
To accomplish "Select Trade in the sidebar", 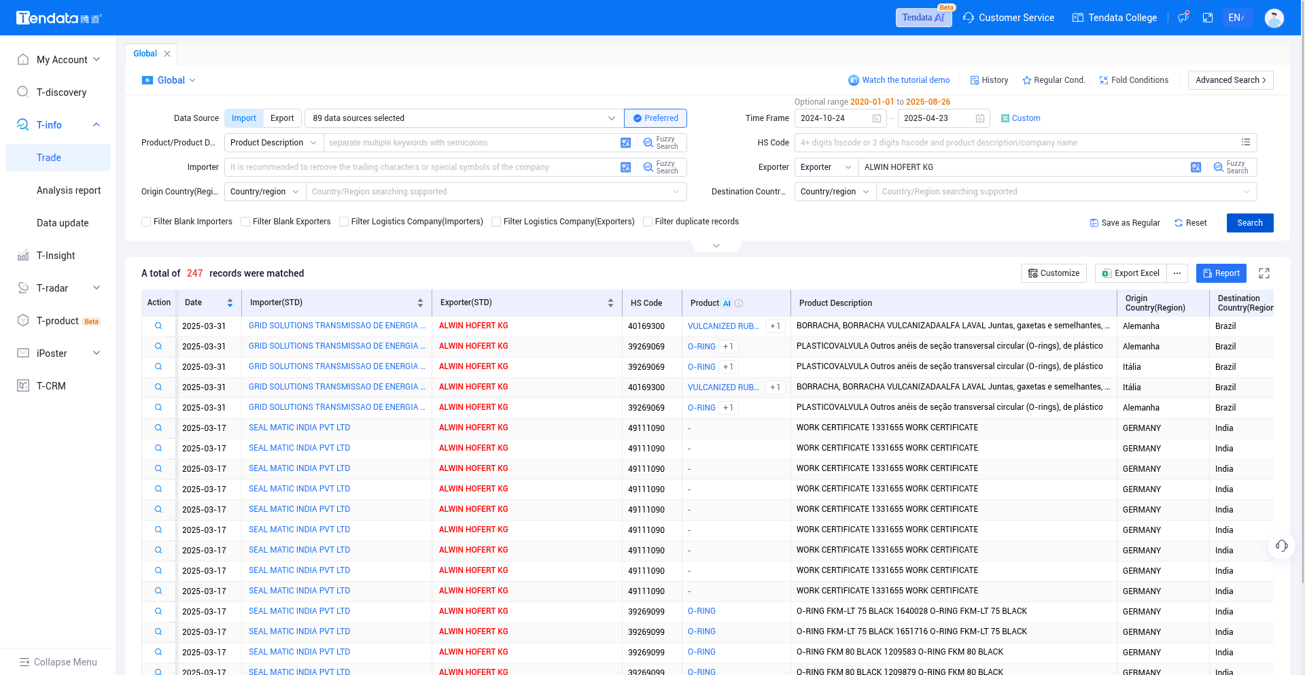I will tap(58, 158).
